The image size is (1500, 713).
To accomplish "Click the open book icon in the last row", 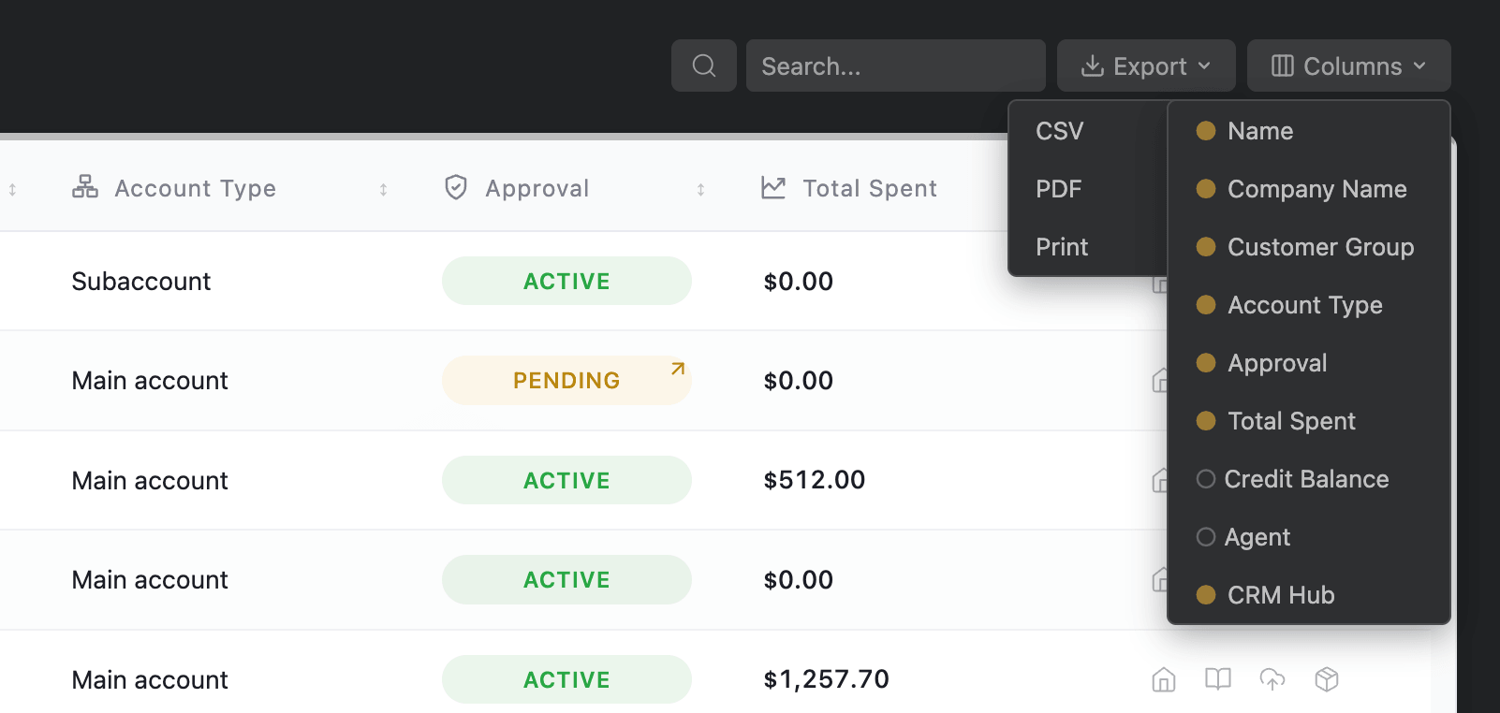I will (1217, 679).
